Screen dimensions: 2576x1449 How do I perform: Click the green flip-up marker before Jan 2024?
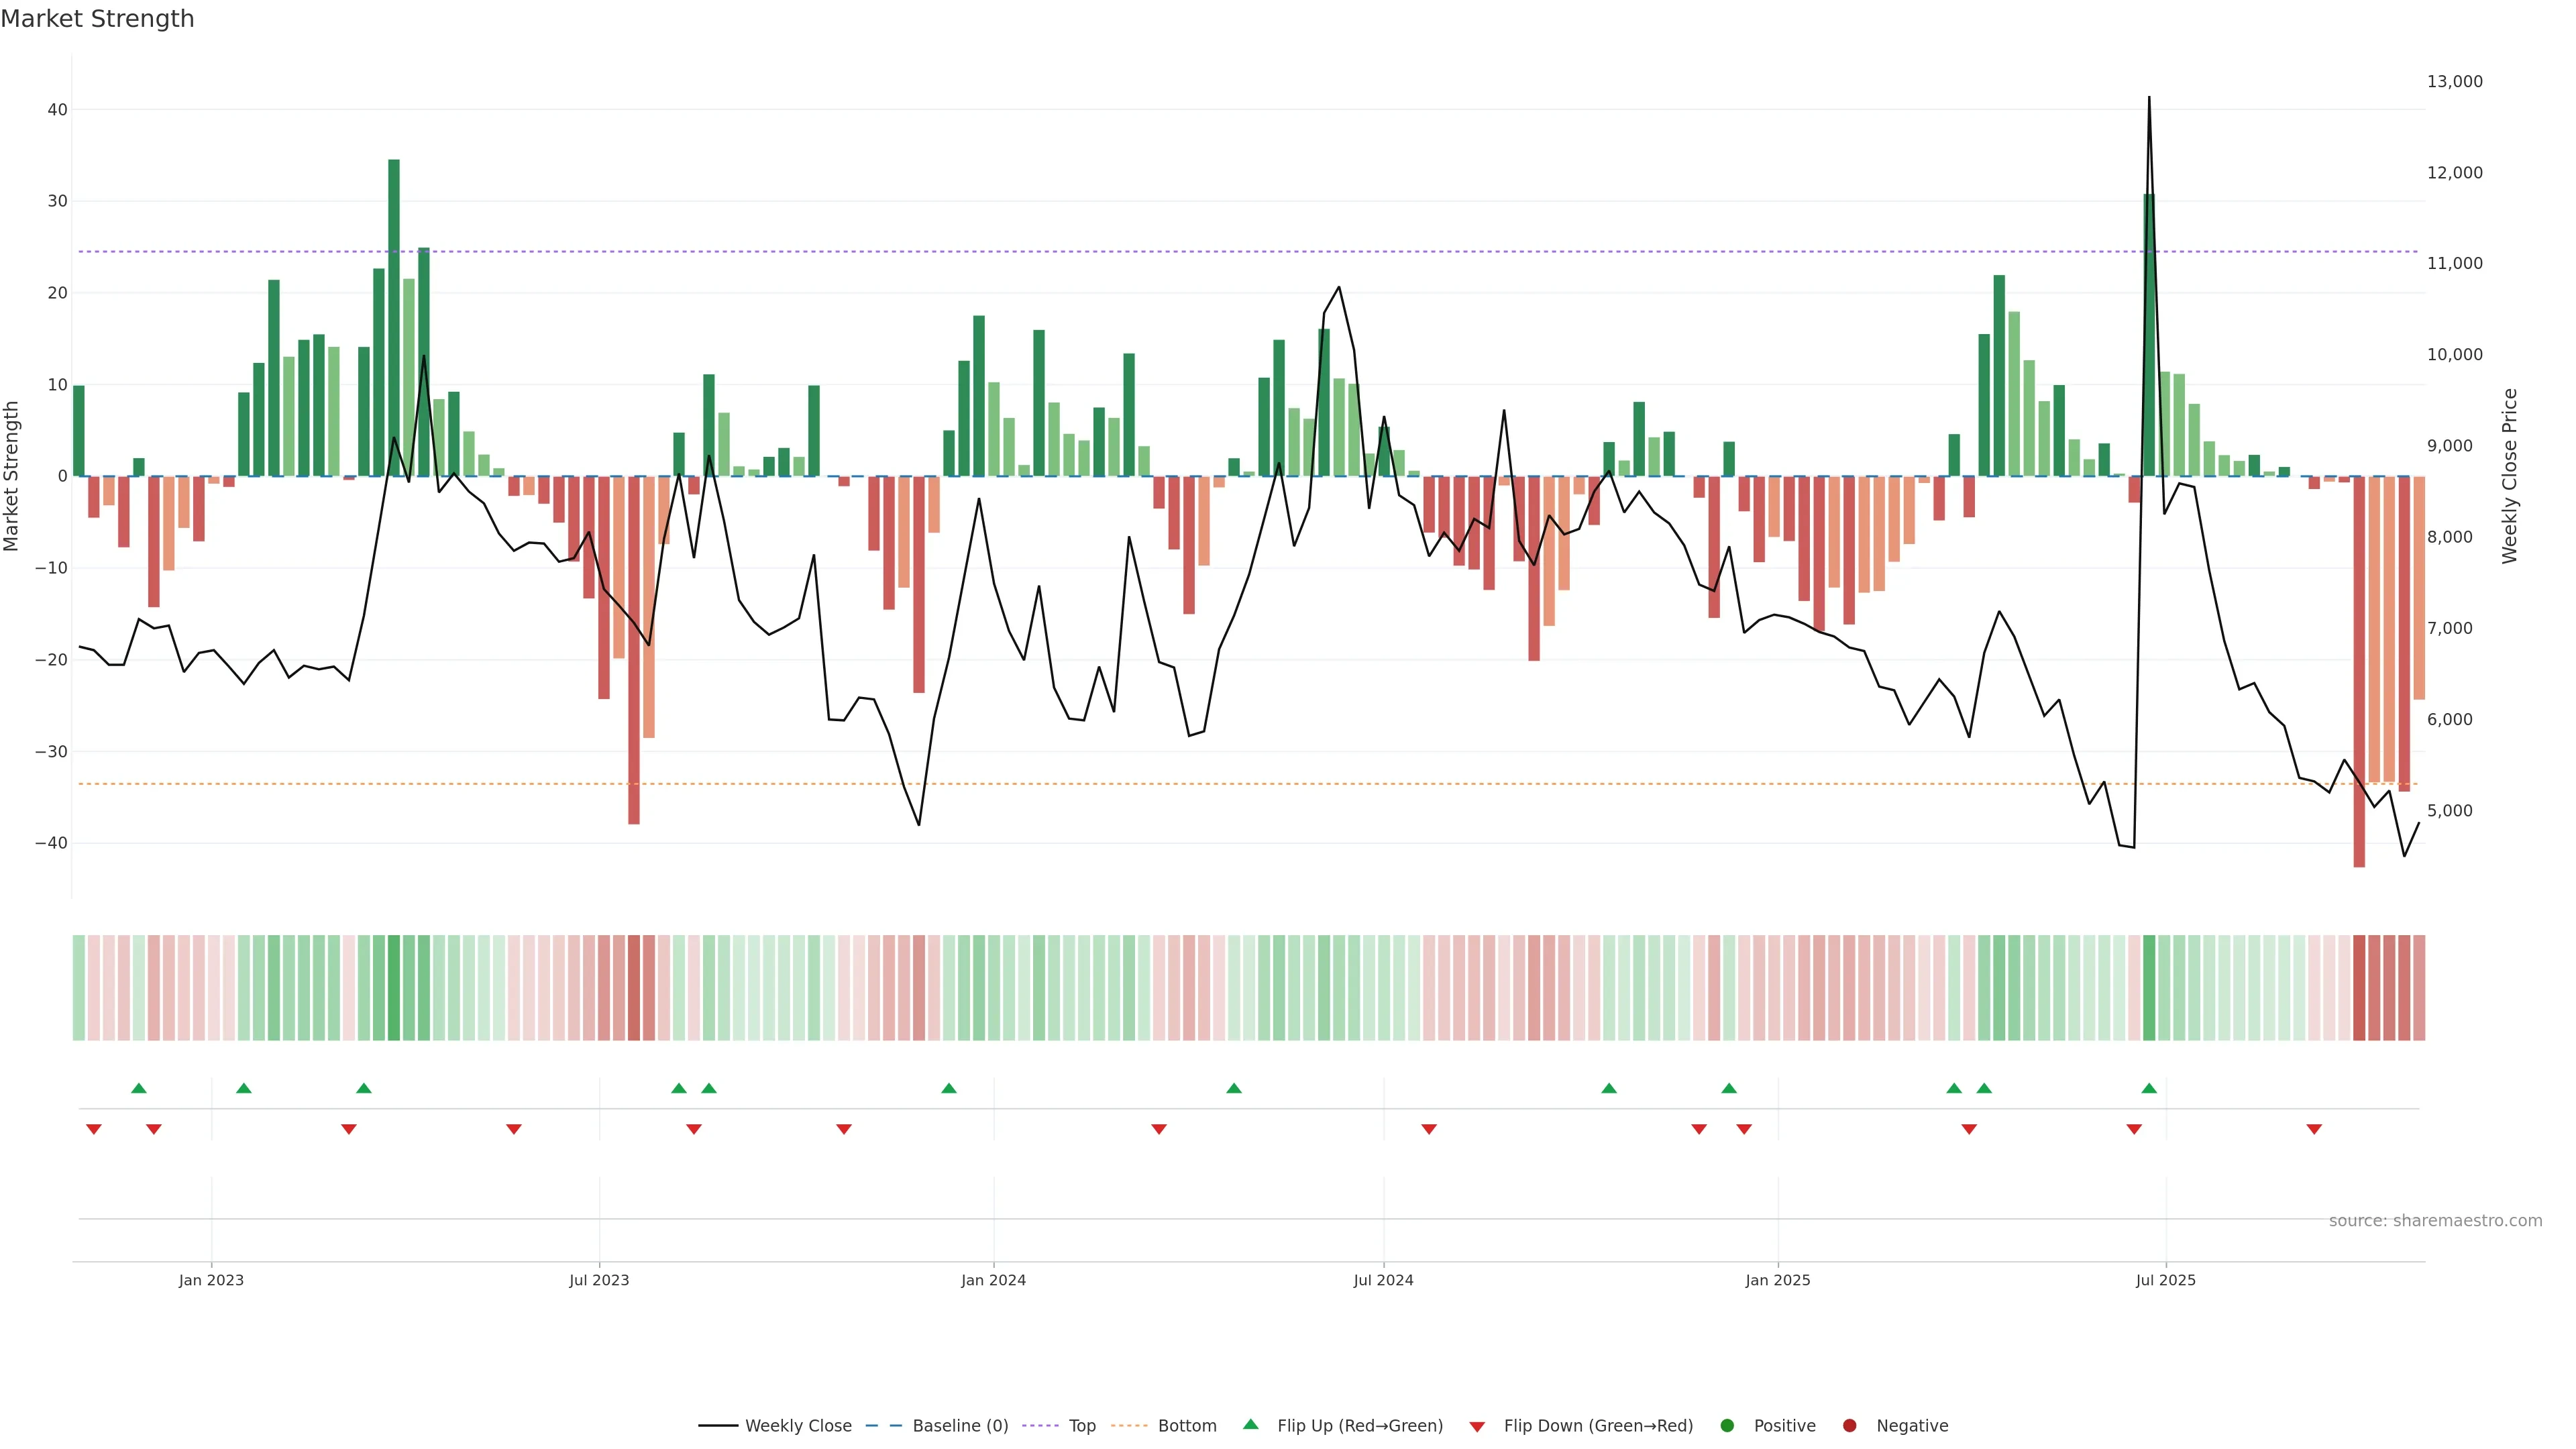pos(949,1088)
